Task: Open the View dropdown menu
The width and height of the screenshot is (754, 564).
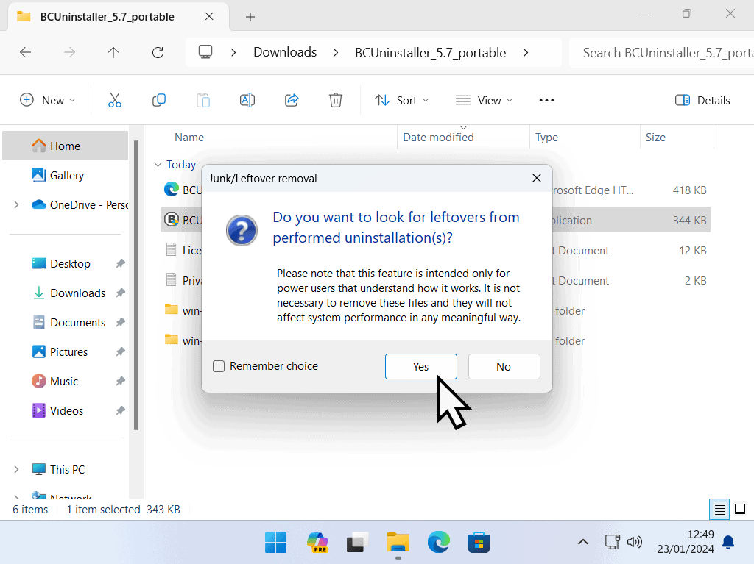Action: click(484, 100)
